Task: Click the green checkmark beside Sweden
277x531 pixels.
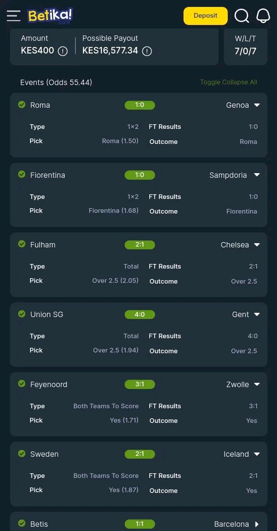Action: pyautogui.click(x=22, y=453)
